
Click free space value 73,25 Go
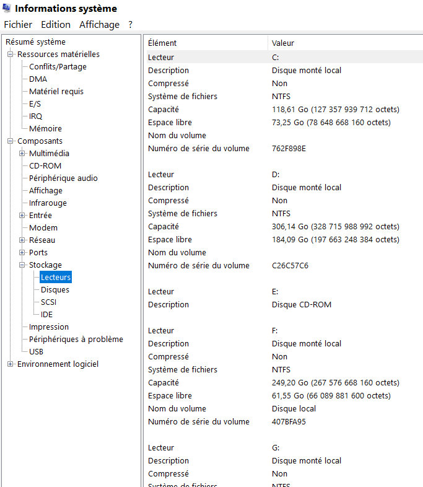331,123
